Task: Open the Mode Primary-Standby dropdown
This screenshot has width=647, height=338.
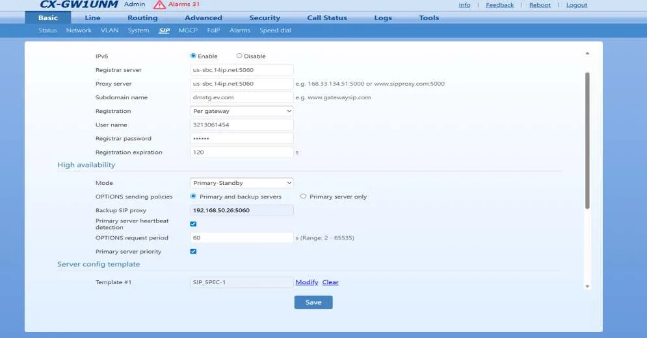Action: coord(242,183)
